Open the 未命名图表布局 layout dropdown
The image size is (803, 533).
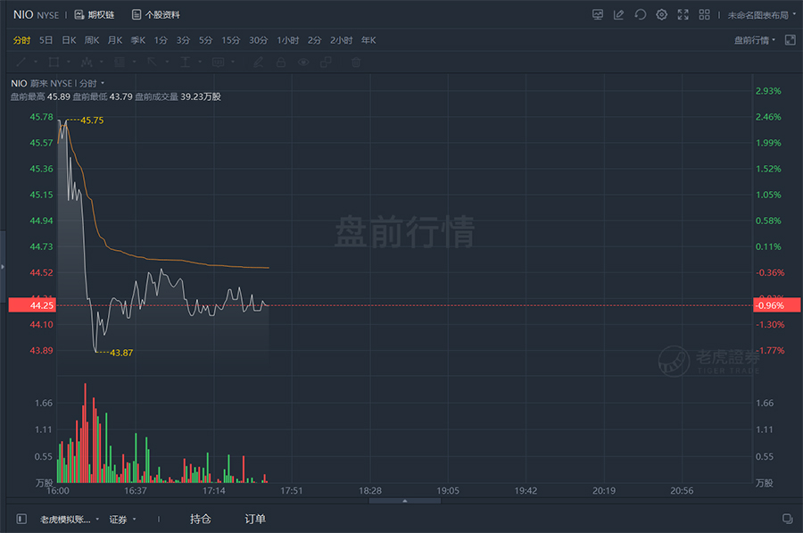762,15
